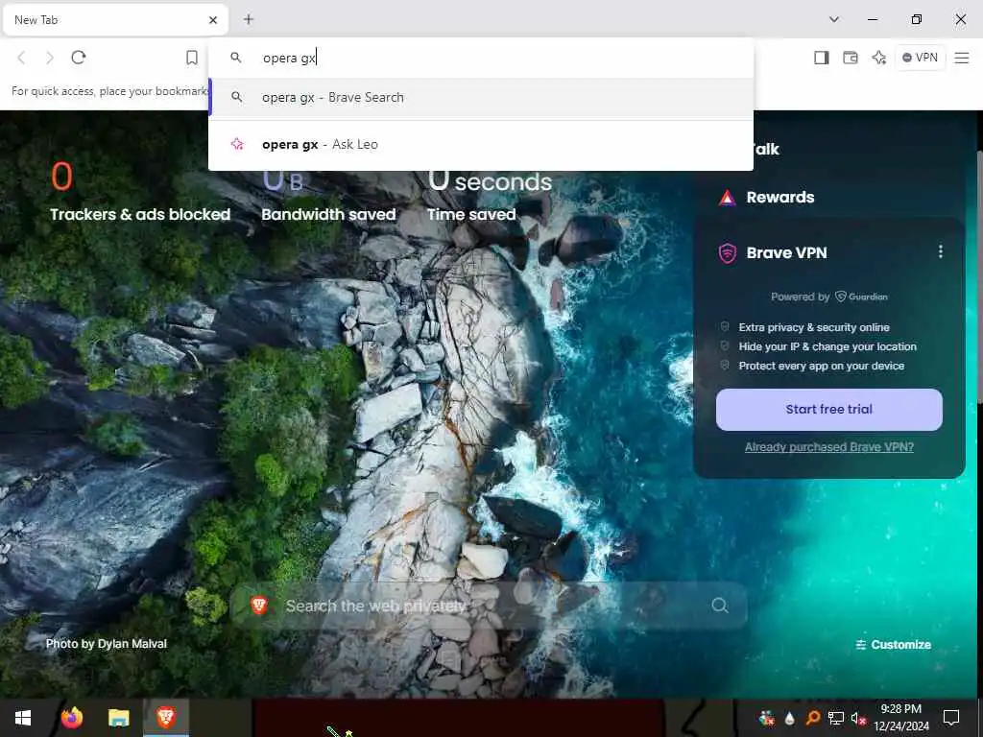Image resolution: width=983 pixels, height=737 pixels.
Task: Click the Brave VPN shield icon
Action: 728,253
